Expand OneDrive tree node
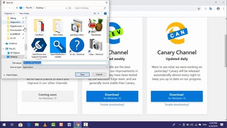 3,43
